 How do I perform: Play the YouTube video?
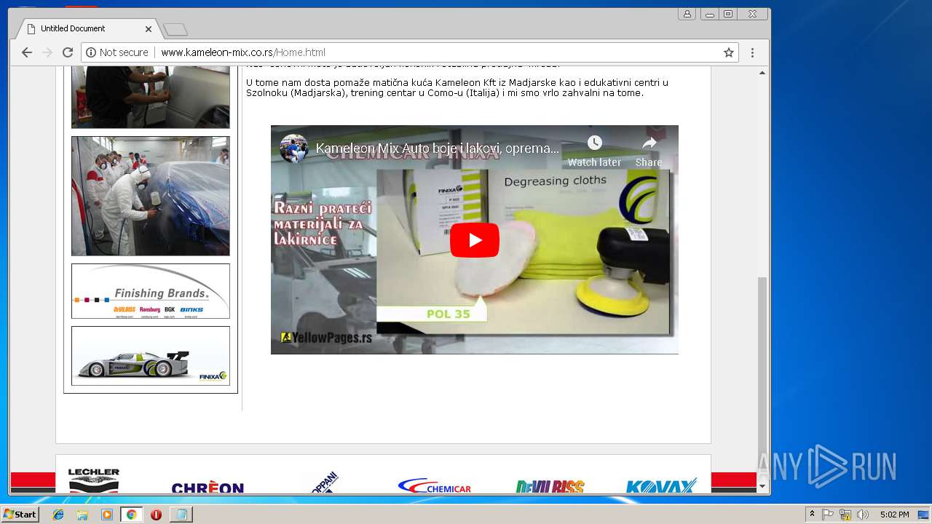475,240
